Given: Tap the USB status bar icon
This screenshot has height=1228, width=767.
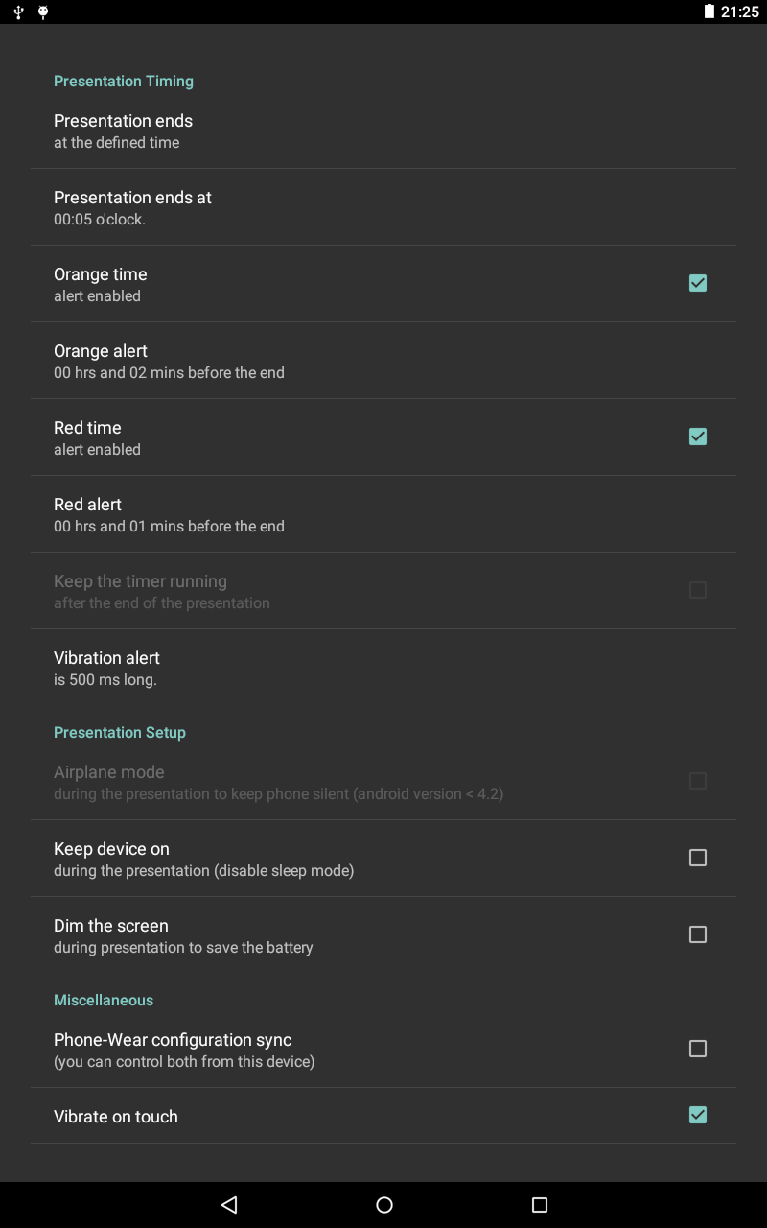Looking at the screenshot, I should pyautogui.click(x=18, y=12).
